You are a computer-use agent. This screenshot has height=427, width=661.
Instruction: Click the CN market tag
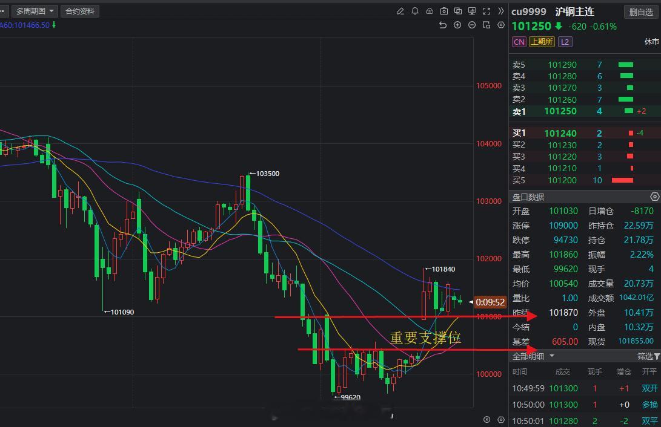[519, 42]
